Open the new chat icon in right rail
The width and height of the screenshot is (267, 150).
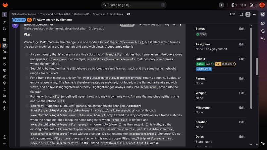[x=263, y=24]
